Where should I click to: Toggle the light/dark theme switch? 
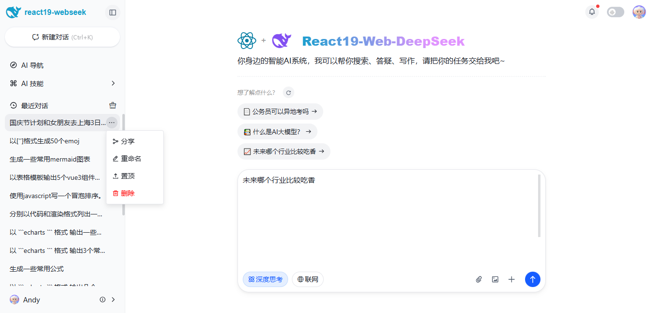616,12
